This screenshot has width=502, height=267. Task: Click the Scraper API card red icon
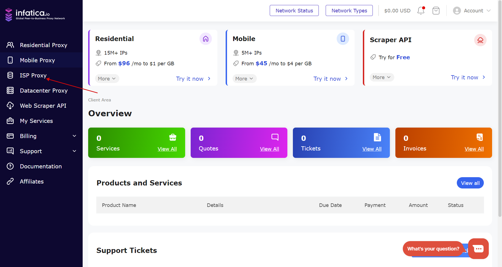coord(480,40)
